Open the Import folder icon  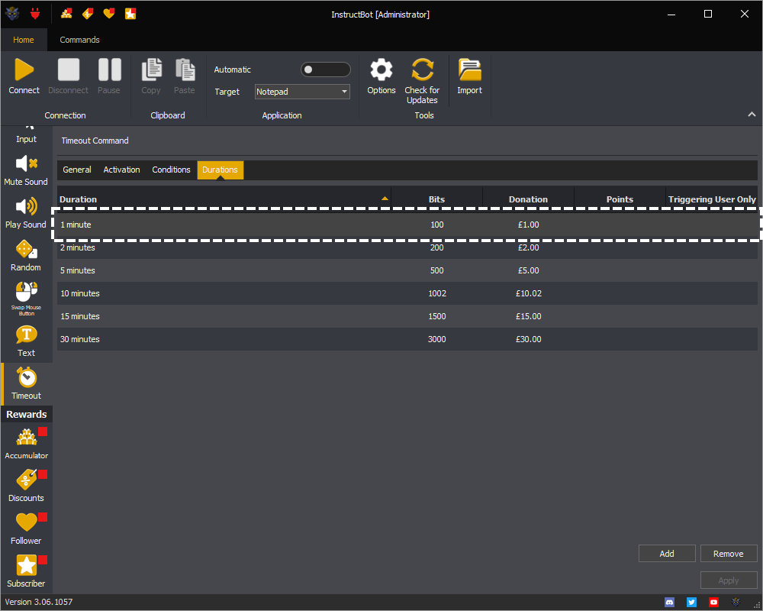[469, 70]
